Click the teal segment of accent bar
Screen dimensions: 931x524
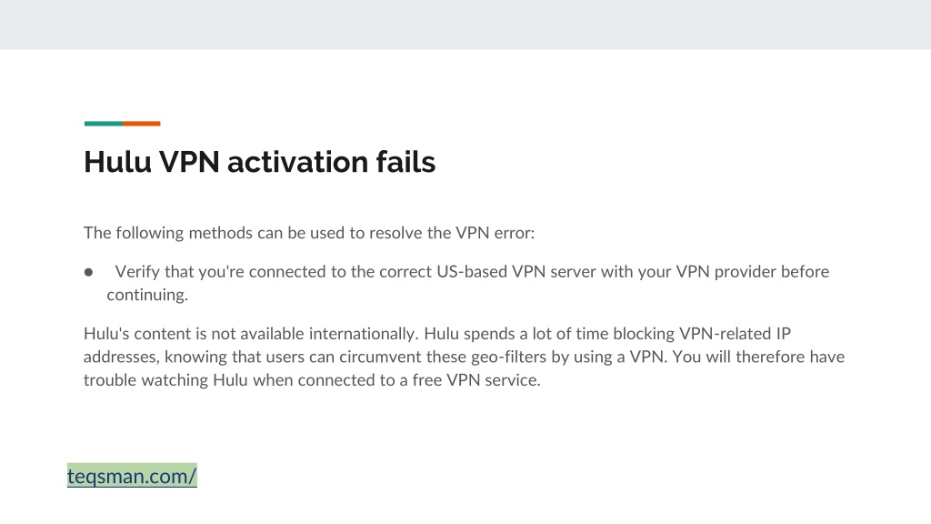[x=104, y=124]
